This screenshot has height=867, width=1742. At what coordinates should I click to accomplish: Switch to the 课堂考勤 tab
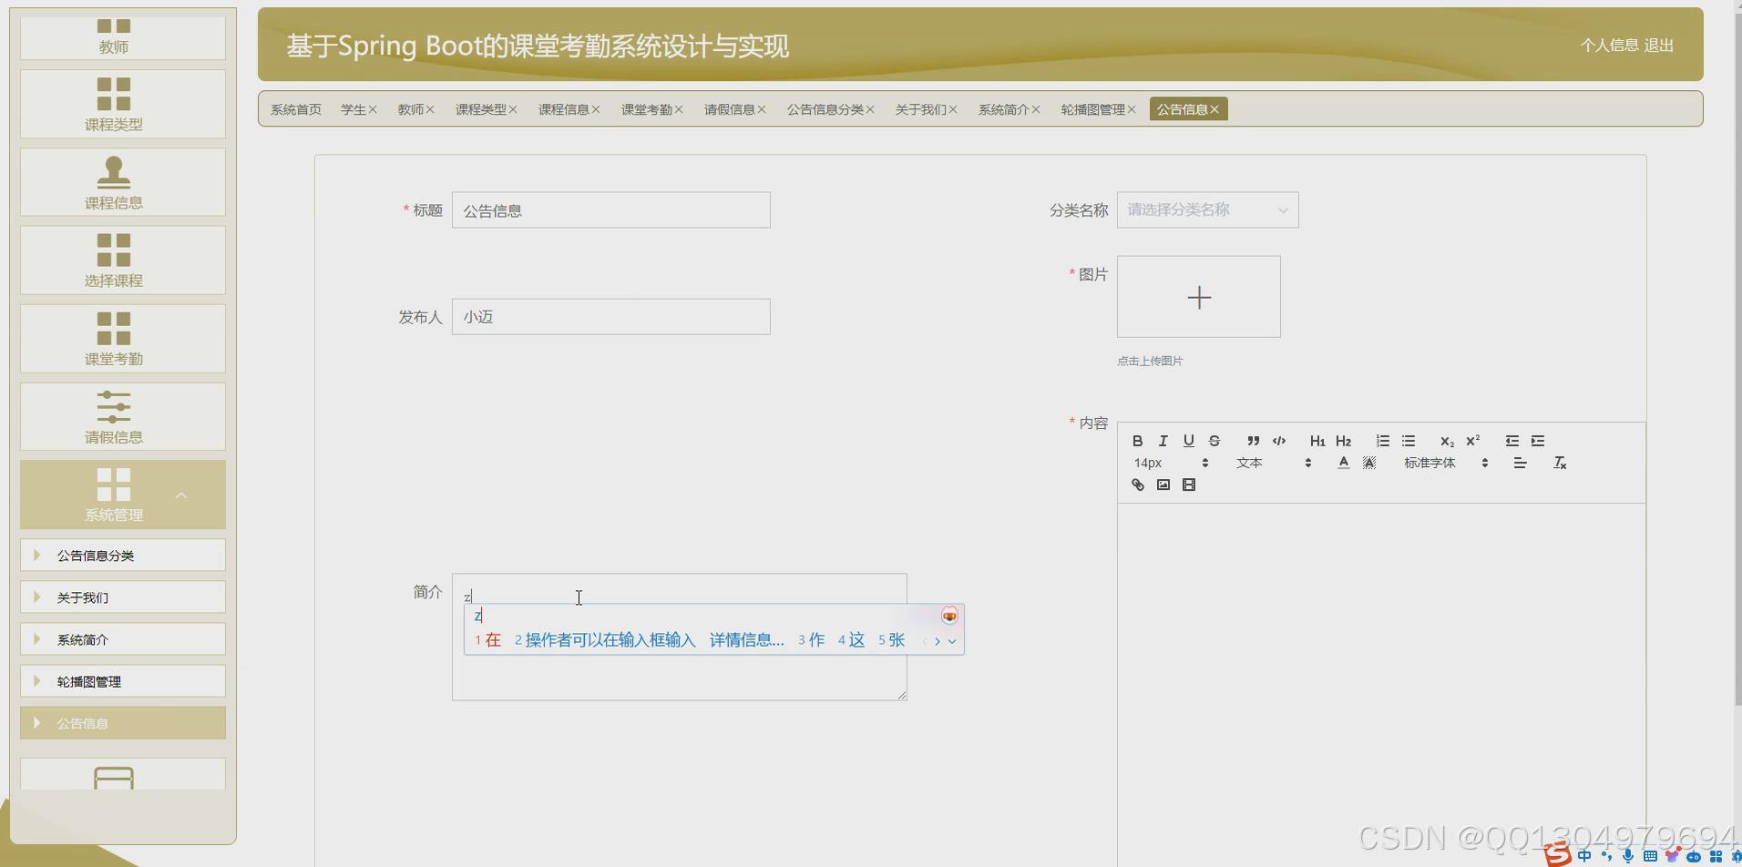[x=647, y=108]
